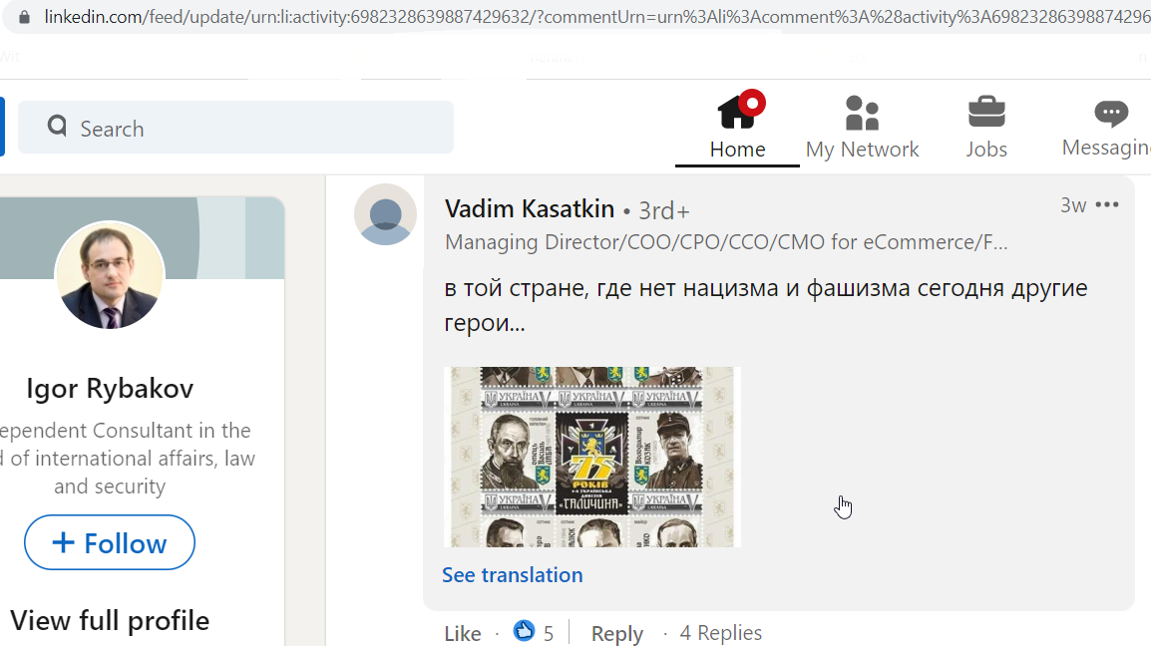Open the Ukrainian stamps image thumbnail
Screen dimensions: 1151x646
(x=592, y=457)
